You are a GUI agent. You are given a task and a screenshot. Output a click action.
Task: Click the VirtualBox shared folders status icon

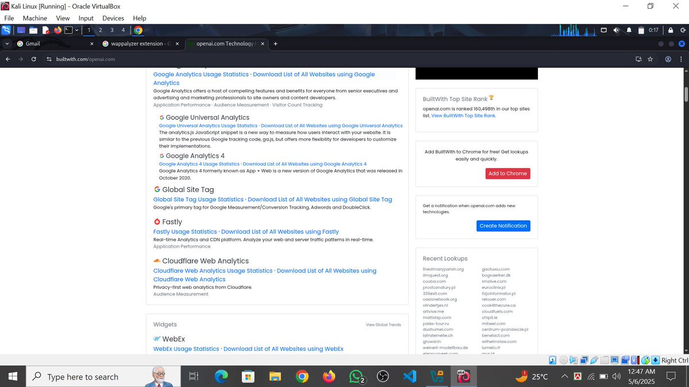(x=604, y=360)
